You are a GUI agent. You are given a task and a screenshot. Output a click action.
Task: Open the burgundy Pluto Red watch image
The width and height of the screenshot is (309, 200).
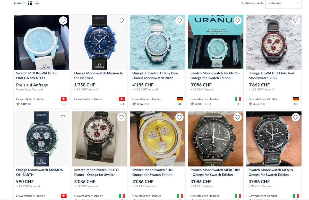point(274,42)
